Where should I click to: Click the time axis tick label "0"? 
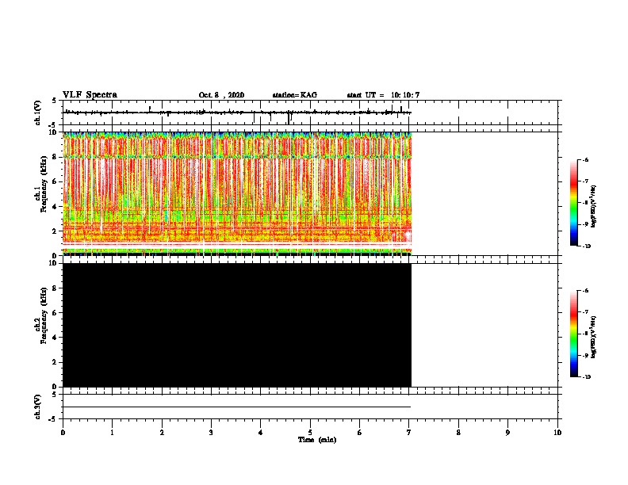pos(63,432)
